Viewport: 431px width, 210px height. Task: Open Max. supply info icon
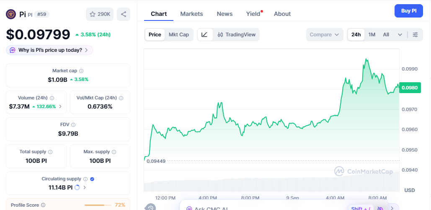click(x=114, y=152)
